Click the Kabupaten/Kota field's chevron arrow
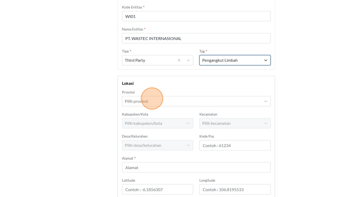 tap(188, 123)
